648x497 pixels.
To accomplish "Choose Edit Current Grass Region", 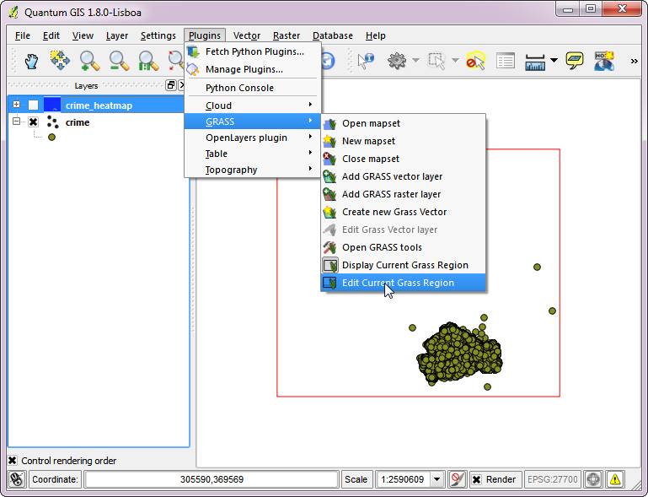I will tap(404, 283).
